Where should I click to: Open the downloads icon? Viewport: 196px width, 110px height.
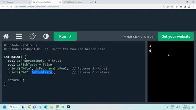coord(177,7)
